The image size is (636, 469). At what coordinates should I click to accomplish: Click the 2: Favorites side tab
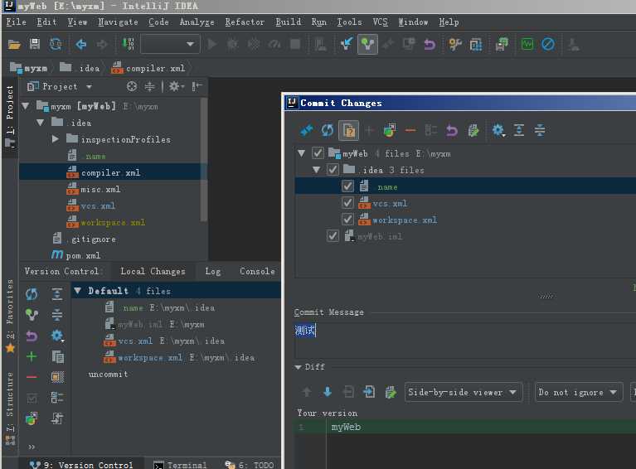click(10, 315)
